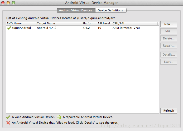
Task: Switch to the Android Virtual Devices tab
Action: 76,10
